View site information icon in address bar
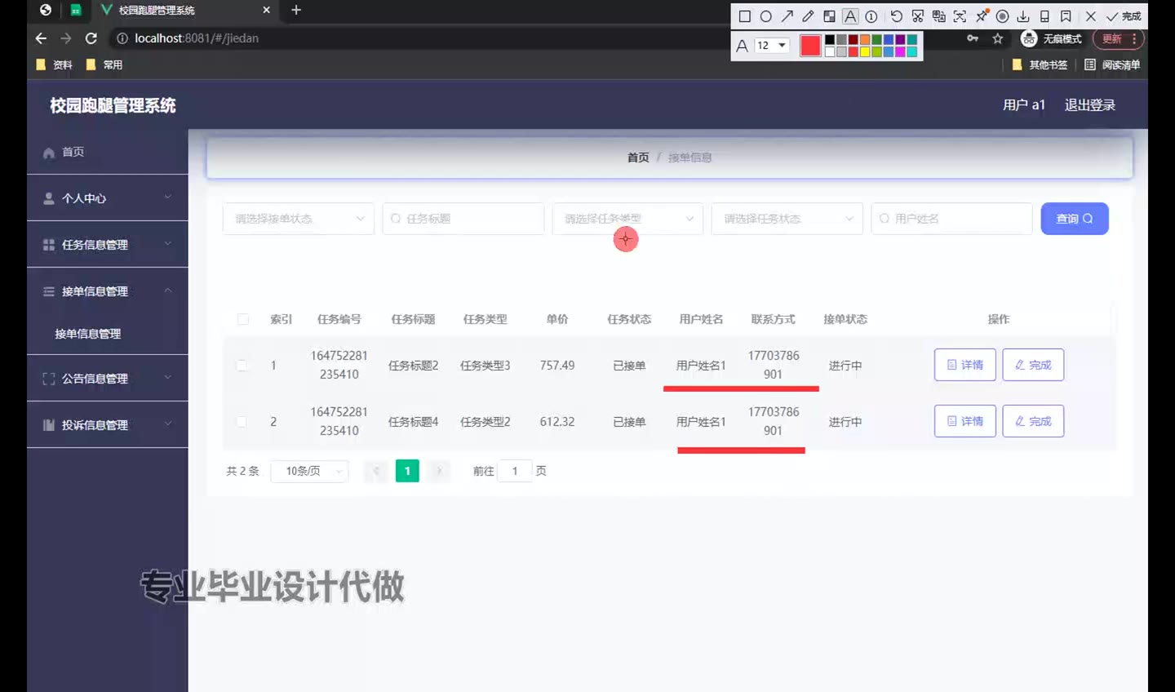The image size is (1175, 692). (x=122, y=38)
